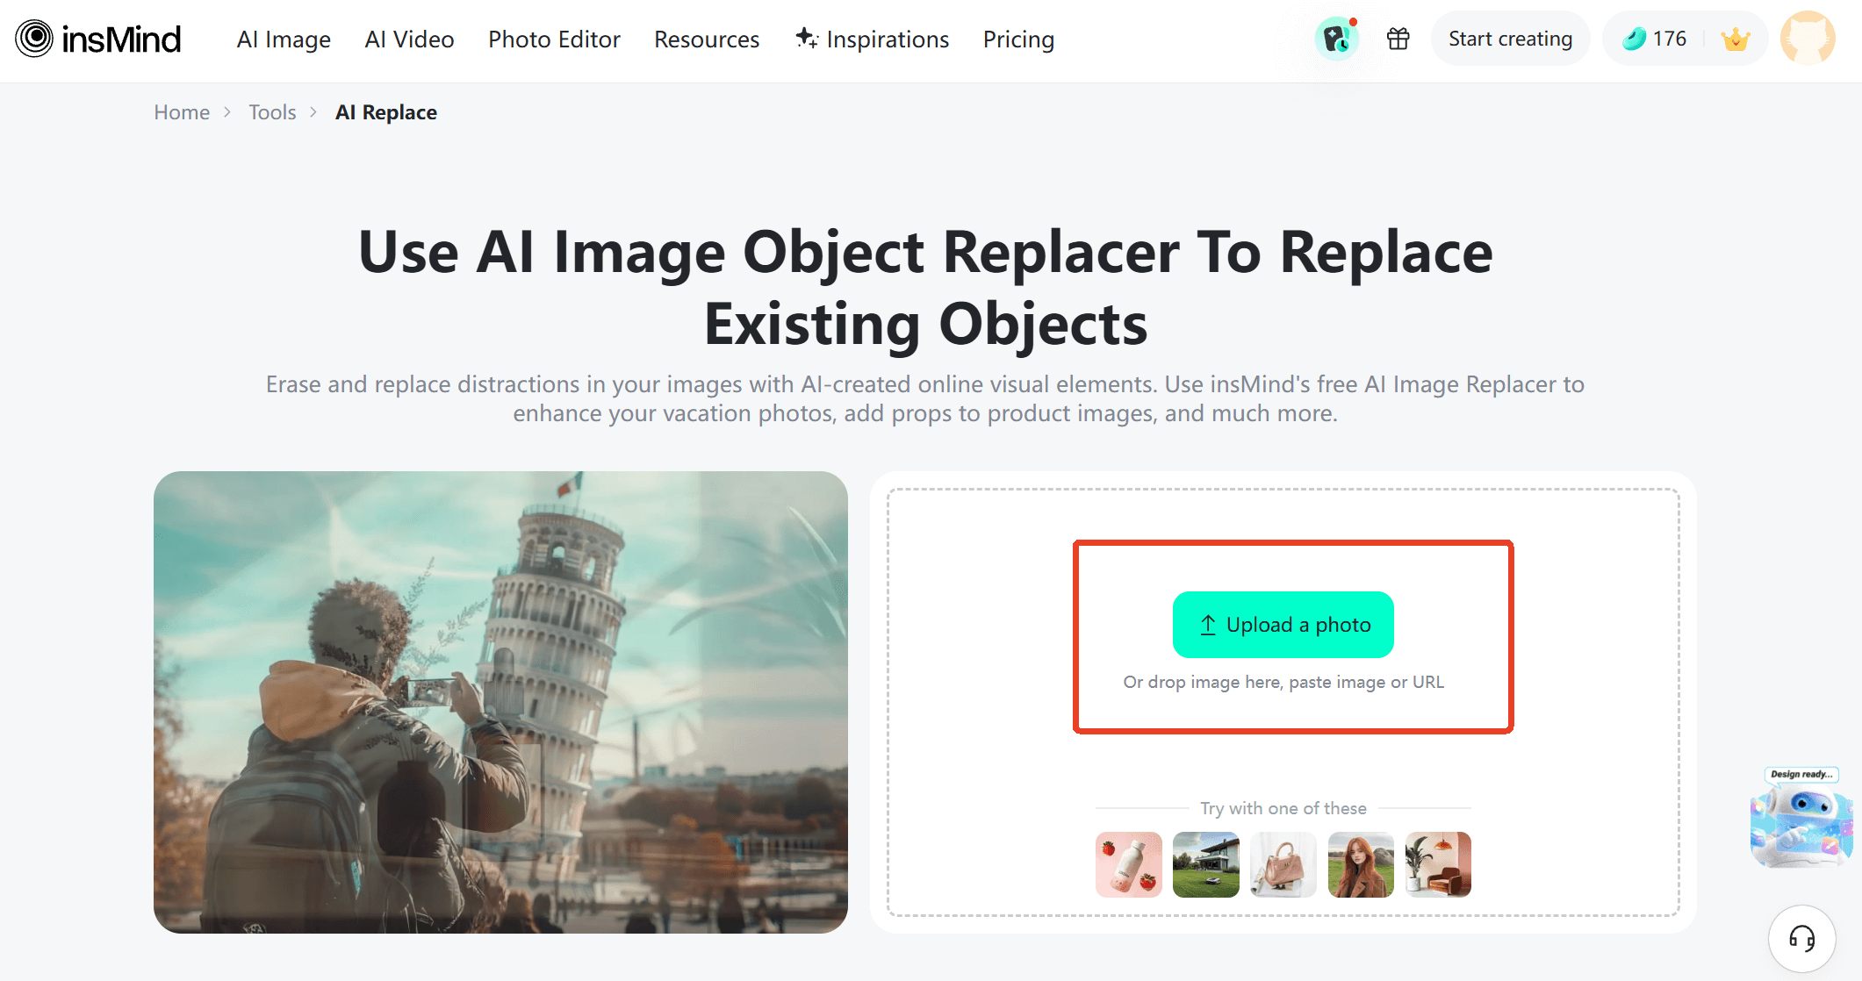Click the gold crown premium icon

(x=1735, y=39)
